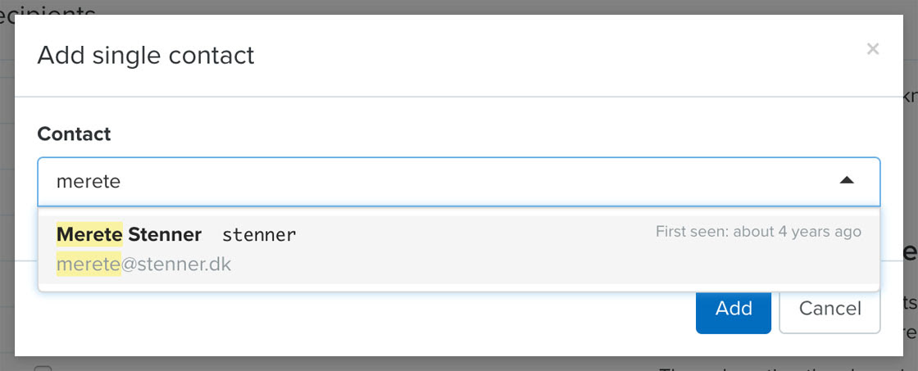Close the Add single contact dialog

pyautogui.click(x=873, y=49)
